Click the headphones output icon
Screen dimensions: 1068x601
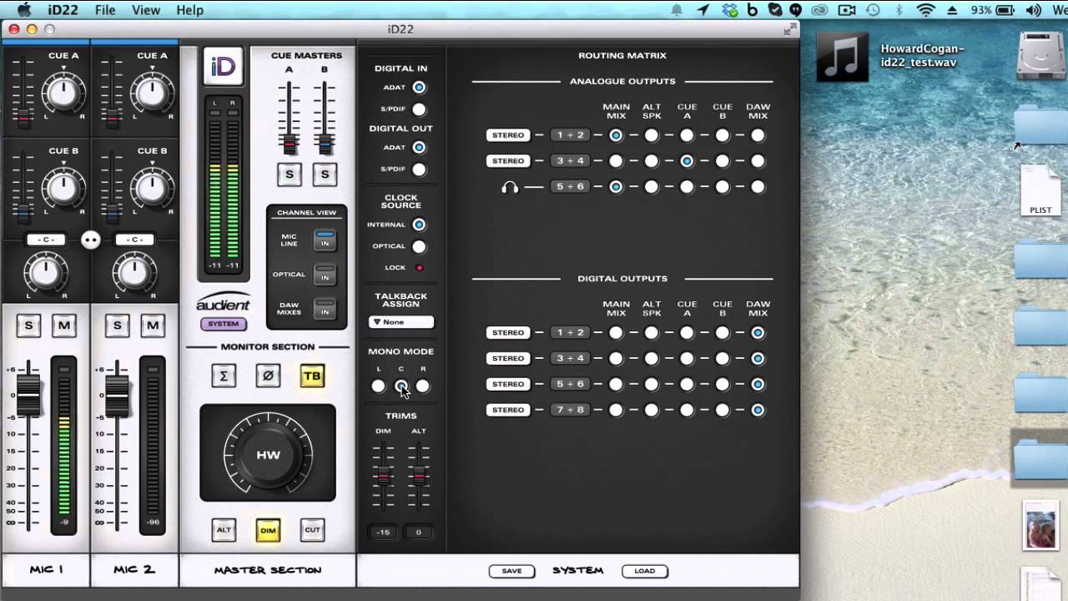(x=510, y=187)
